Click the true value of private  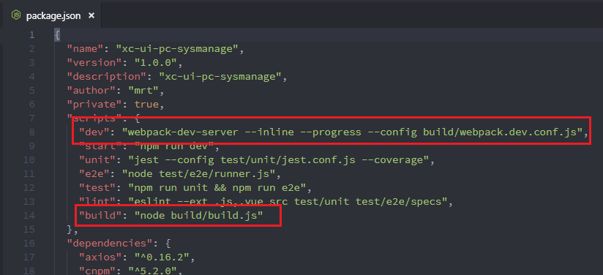(146, 105)
